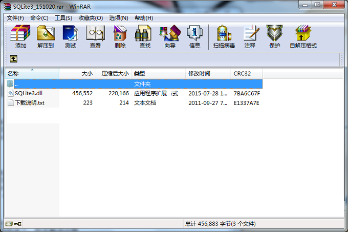
Task: Click the E1337A7E CRC value
Action: pos(246,103)
